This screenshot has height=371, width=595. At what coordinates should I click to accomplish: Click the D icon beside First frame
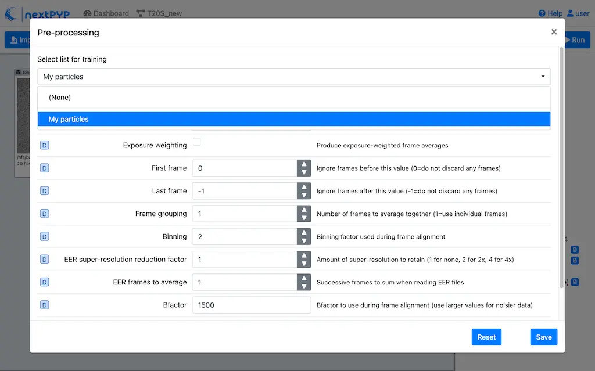tap(45, 168)
